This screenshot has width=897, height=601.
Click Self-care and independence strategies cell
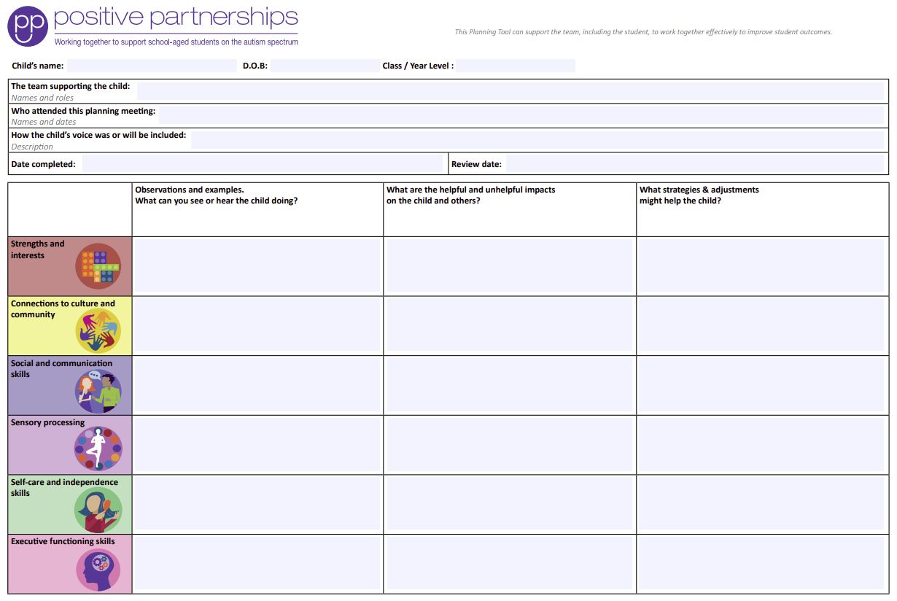pos(763,504)
